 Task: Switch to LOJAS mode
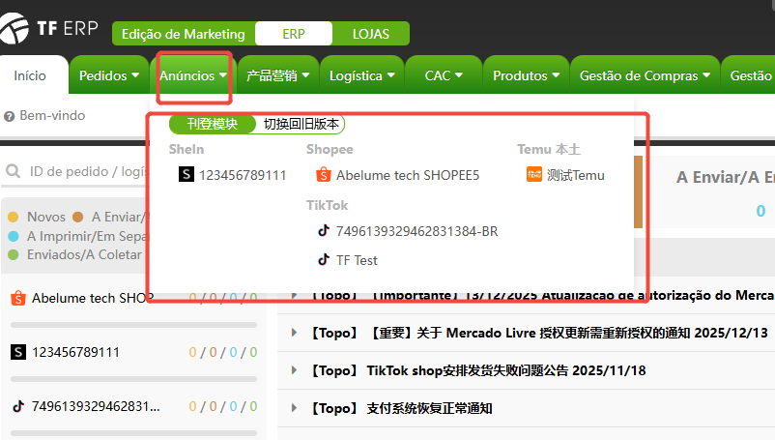[371, 34]
